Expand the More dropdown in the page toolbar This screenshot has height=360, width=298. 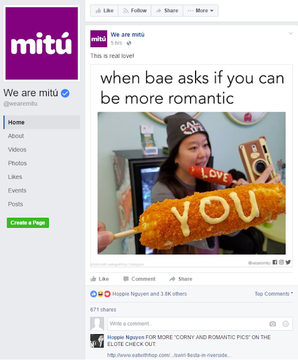tap(201, 11)
